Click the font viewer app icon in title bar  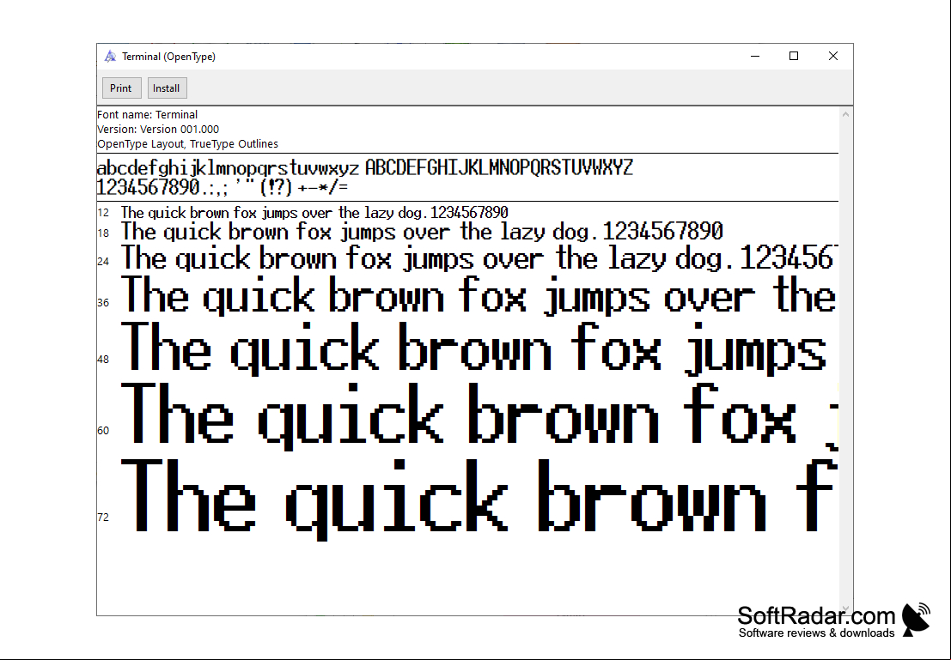(110, 57)
